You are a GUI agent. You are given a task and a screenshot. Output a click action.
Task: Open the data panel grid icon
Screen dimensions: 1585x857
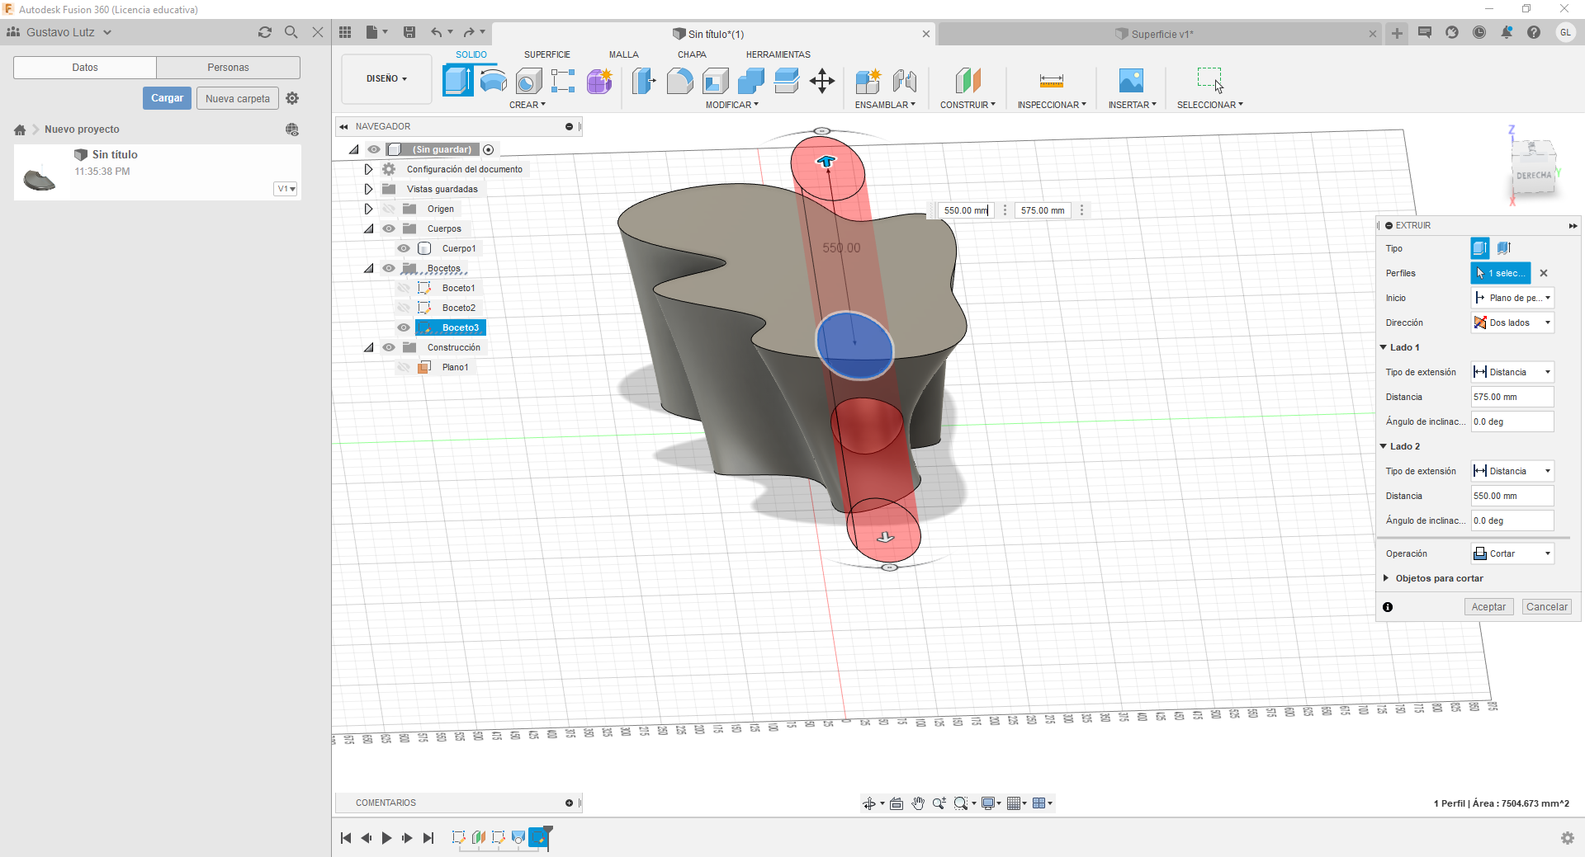345,32
